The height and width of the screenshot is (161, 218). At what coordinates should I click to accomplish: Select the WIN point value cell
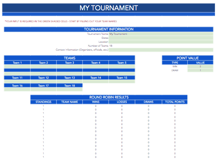pyautogui.click(x=200, y=66)
